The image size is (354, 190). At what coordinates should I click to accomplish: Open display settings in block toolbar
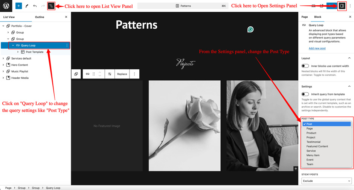click(x=110, y=74)
